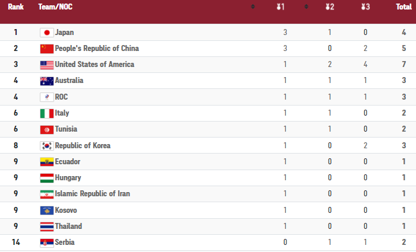Toggle the sort arrows after Team/NOC

tap(253, 7)
